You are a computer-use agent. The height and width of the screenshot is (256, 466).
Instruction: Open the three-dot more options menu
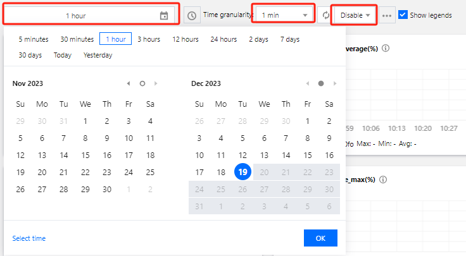tap(387, 15)
